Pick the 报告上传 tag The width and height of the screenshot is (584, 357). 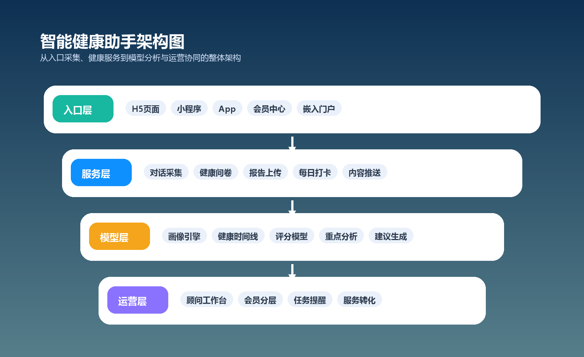(x=265, y=172)
